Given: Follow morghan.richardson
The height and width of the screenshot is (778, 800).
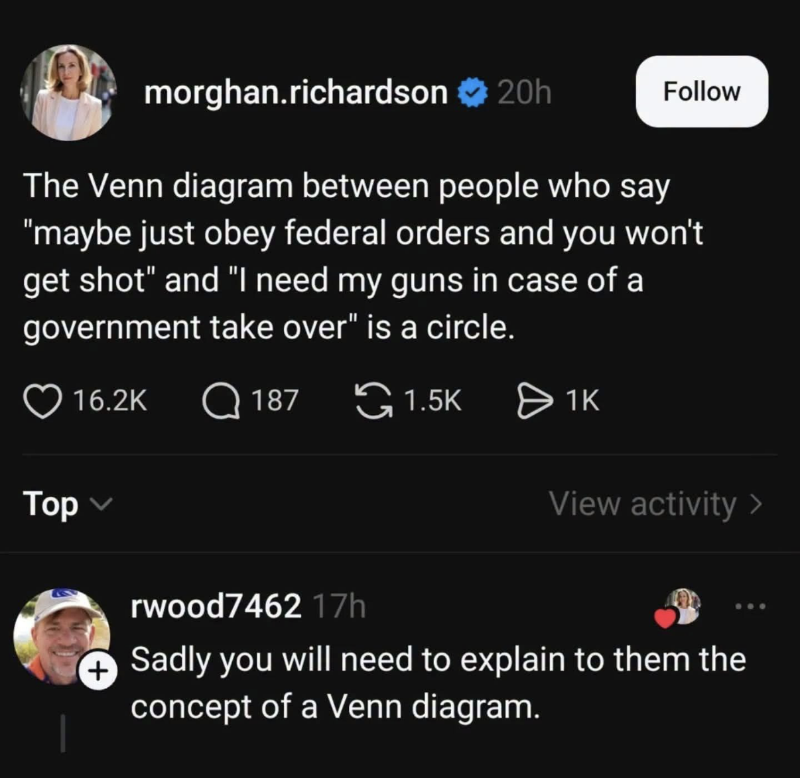Looking at the screenshot, I should pos(702,91).
